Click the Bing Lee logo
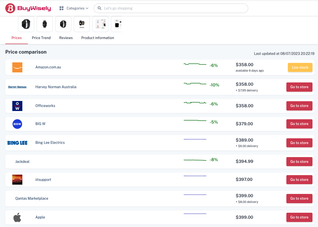This screenshot has width=318, height=227. point(17,143)
